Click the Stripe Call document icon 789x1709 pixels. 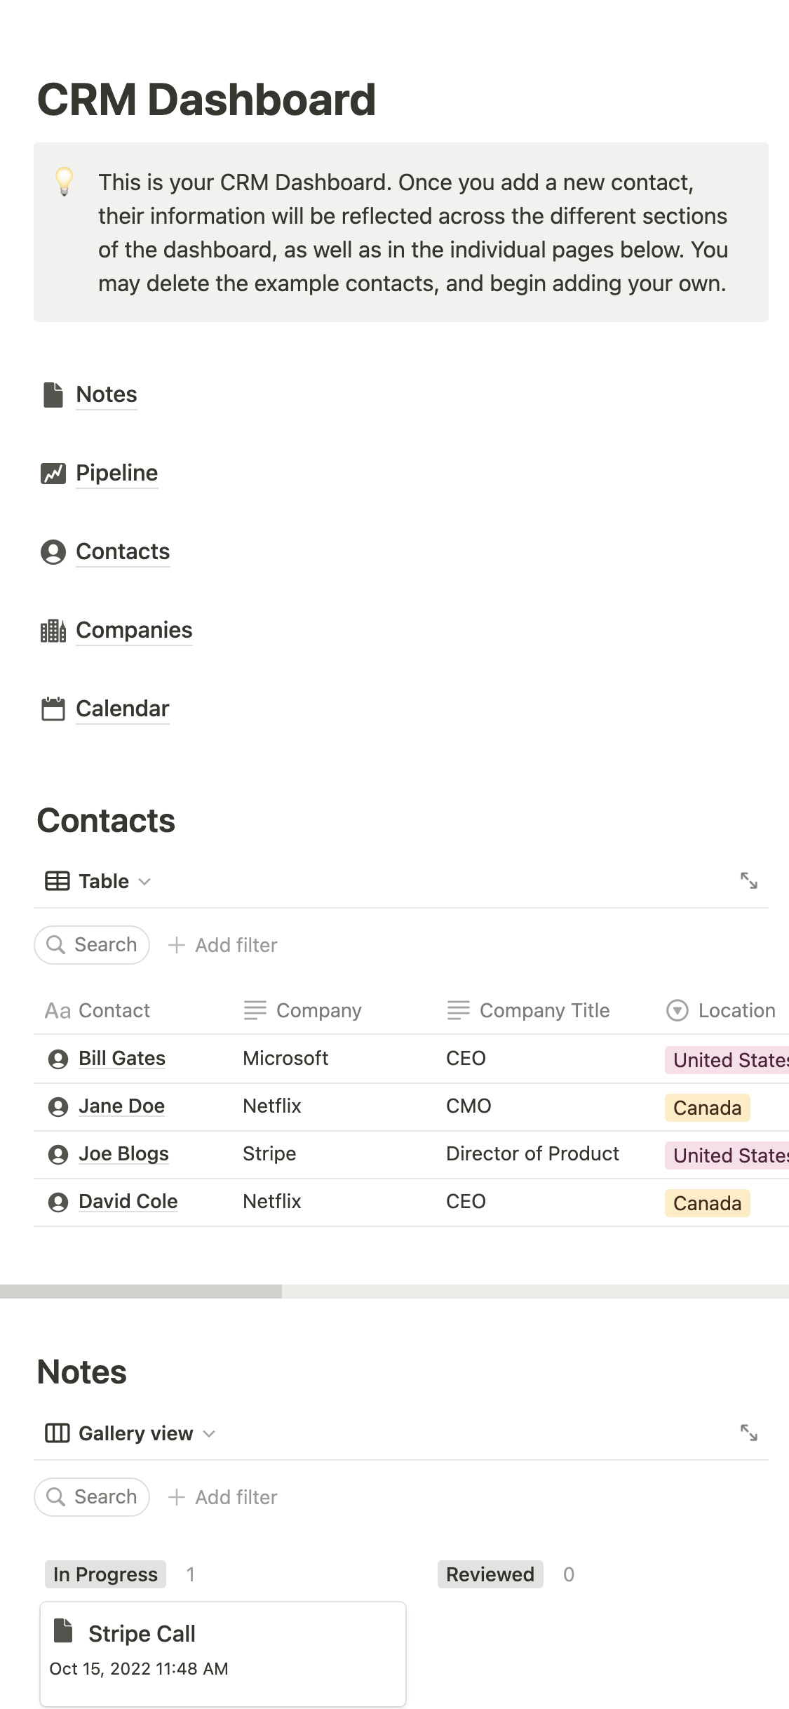[x=64, y=1631]
